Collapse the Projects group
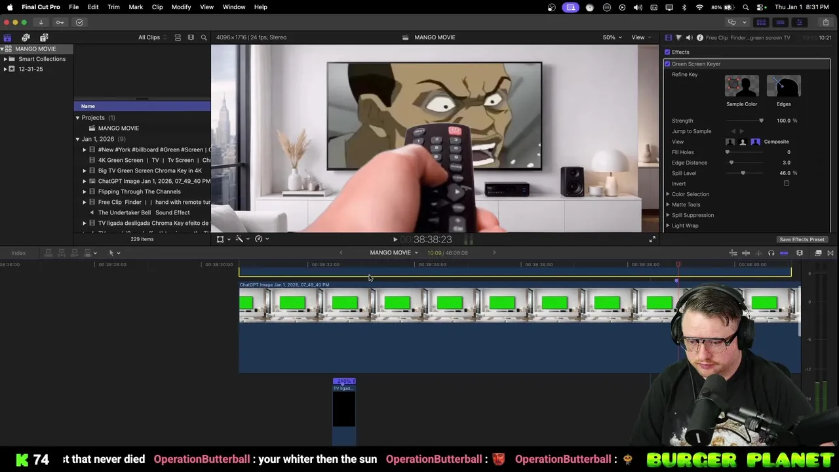The width and height of the screenshot is (839, 472). (77, 118)
